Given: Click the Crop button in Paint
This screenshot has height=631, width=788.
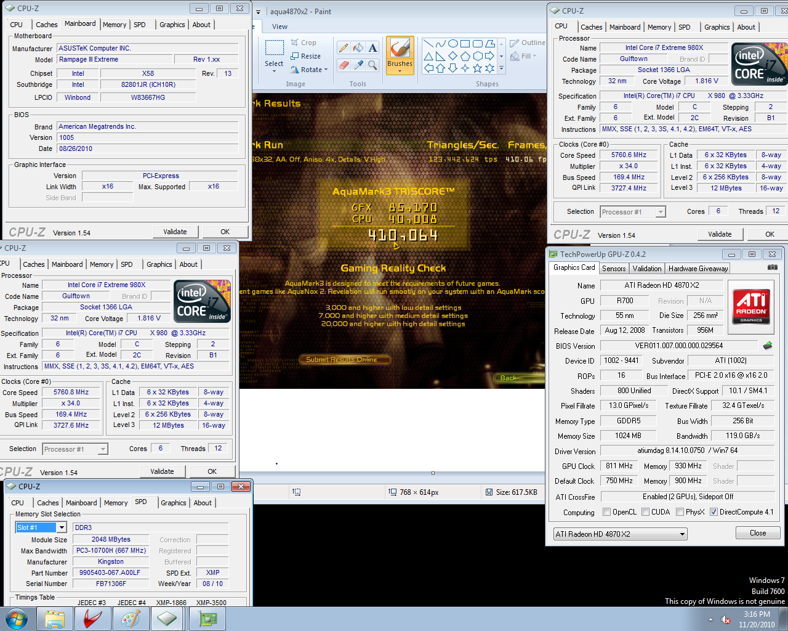Looking at the screenshot, I should tap(304, 43).
